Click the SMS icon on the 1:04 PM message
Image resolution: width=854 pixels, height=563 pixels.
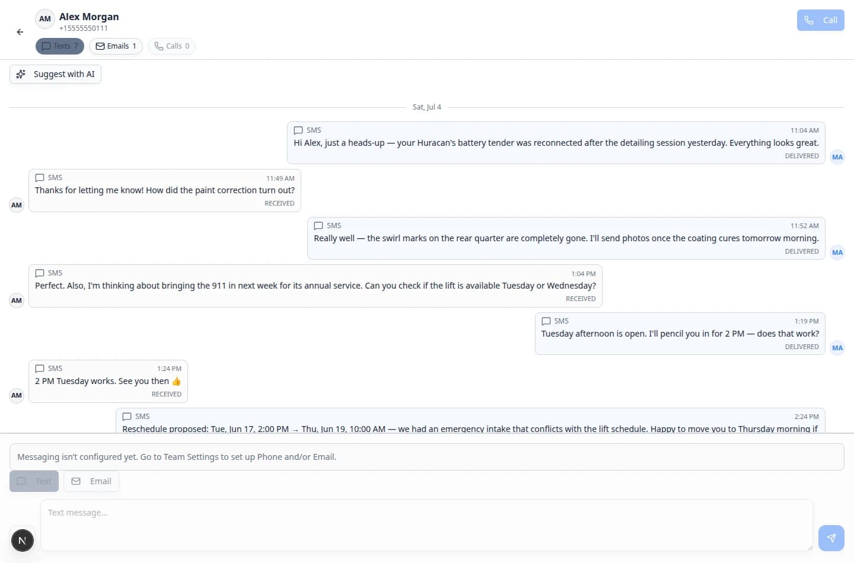tap(40, 273)
